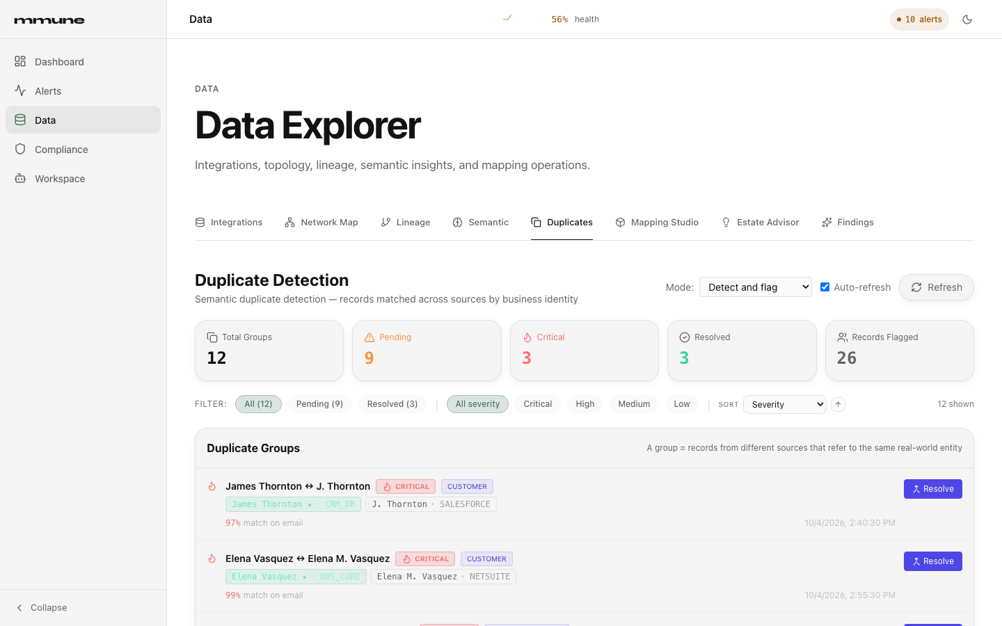Screen dimensions: 1002x626
Task: Click the Workspace robot icon
Action: (x=20, y=178)
